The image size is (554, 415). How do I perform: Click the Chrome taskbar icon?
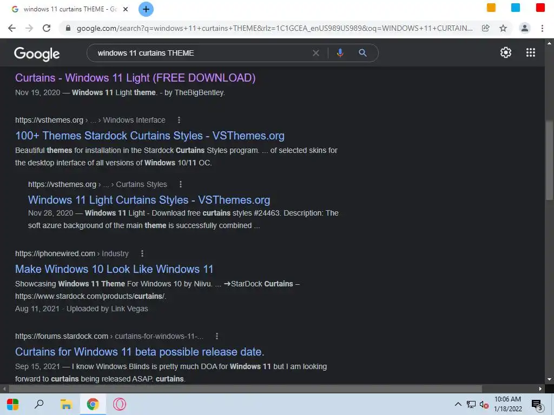tap(93, 404)
